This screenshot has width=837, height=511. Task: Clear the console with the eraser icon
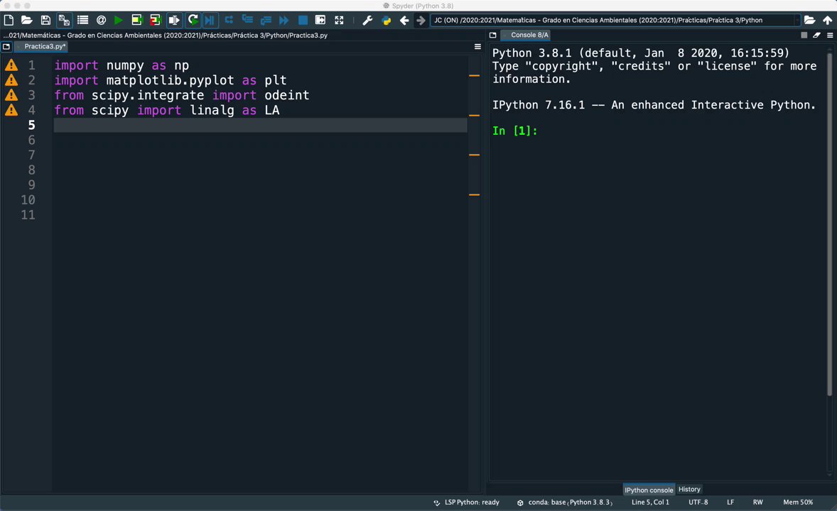coord(816,35)
